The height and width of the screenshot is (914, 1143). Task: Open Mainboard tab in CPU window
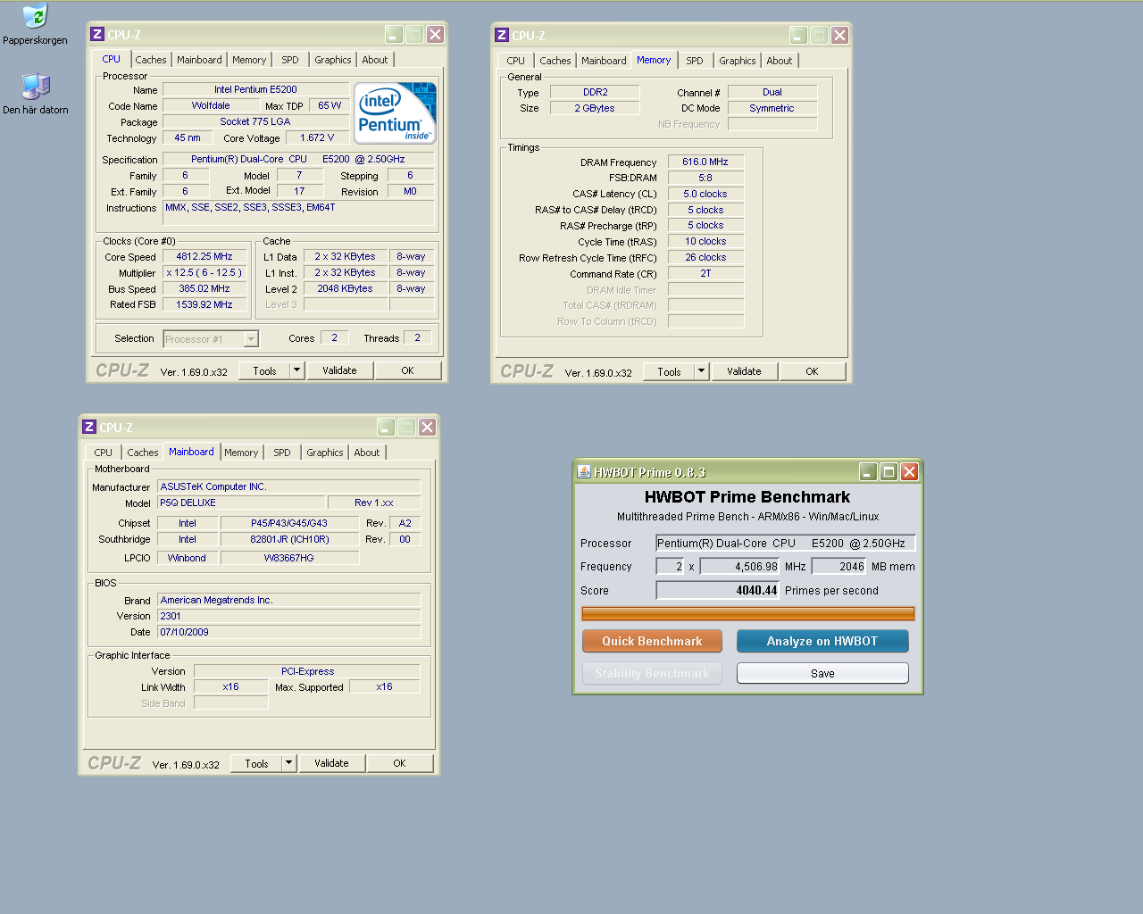point(199,60)
